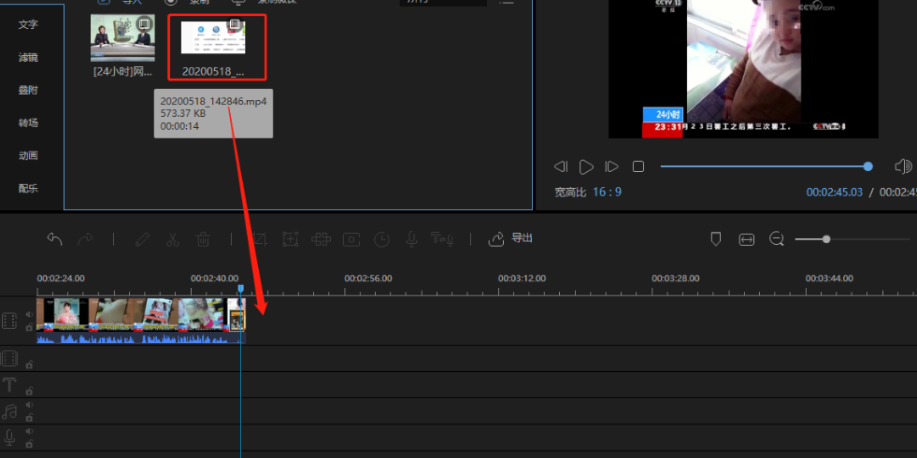The width and height of the screenshot is (917, 458).
Task: Click the 00:02:45.03 current time
Action: point(834,192)
